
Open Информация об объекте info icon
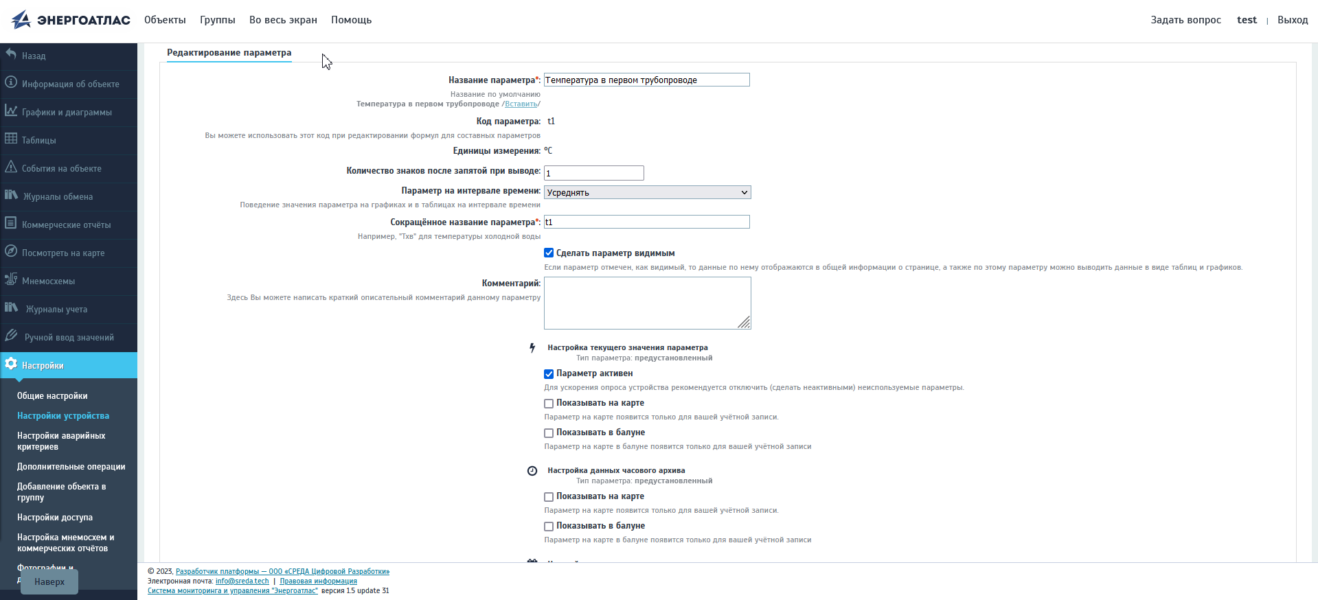11,82
